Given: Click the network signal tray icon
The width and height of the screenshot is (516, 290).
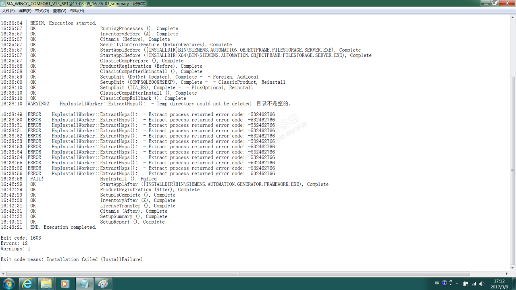Looking at the screenshot, I should point(474,284).
